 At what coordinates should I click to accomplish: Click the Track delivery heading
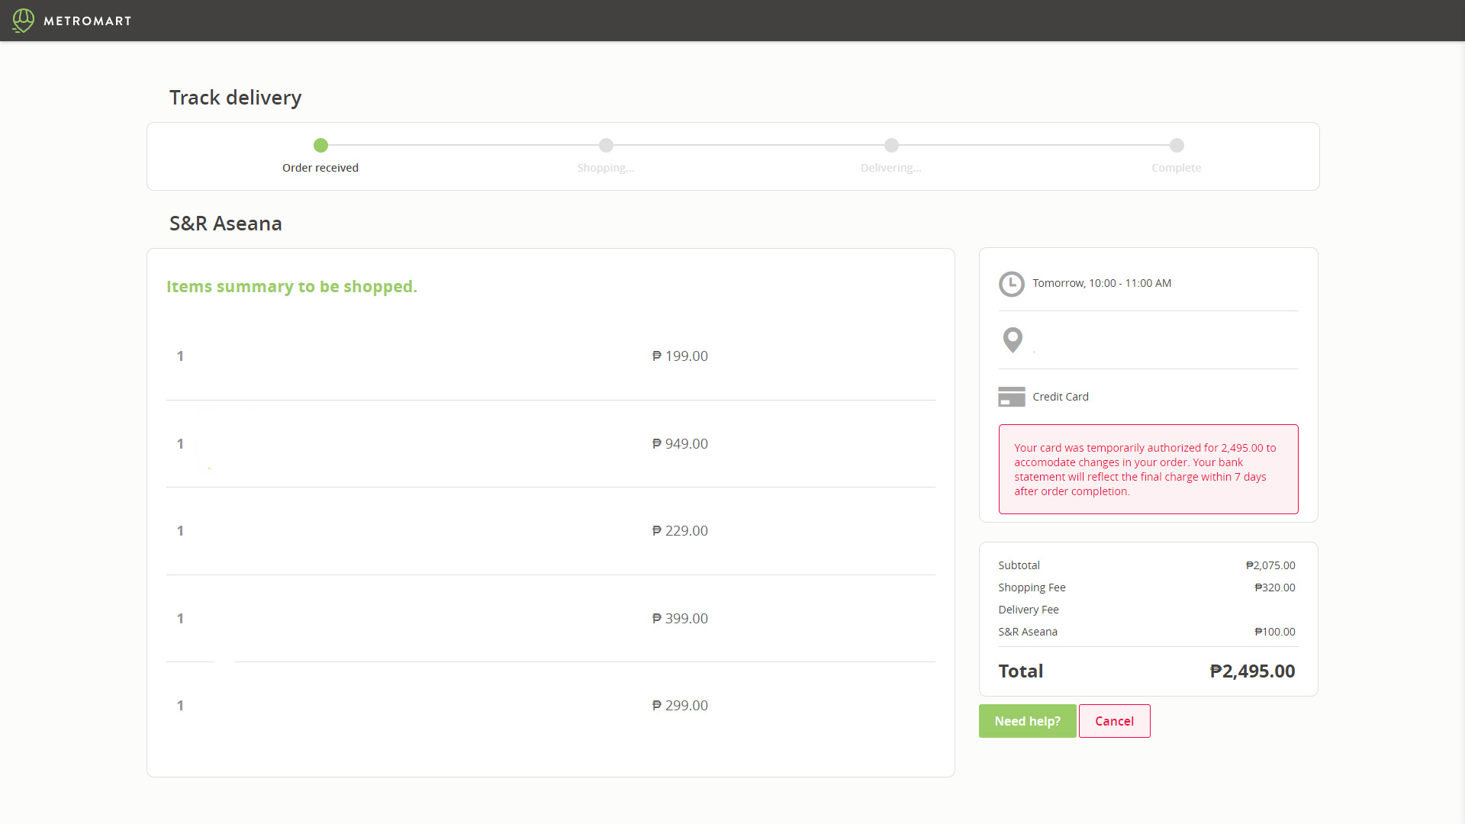coord(236,98)
